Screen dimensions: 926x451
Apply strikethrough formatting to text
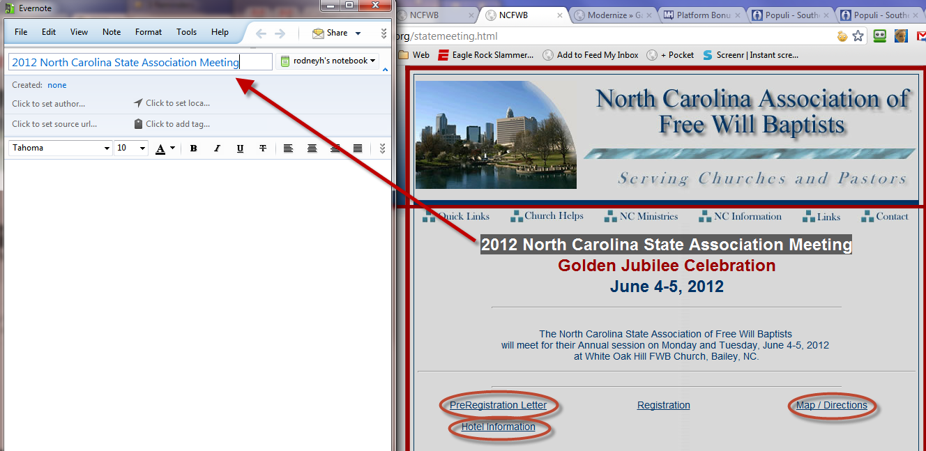click(263, 148)
